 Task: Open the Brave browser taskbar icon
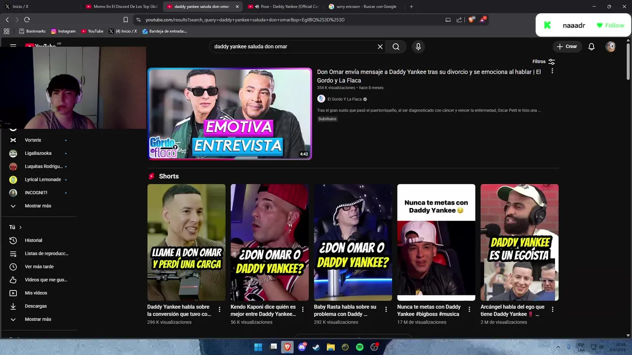(287, 347)
